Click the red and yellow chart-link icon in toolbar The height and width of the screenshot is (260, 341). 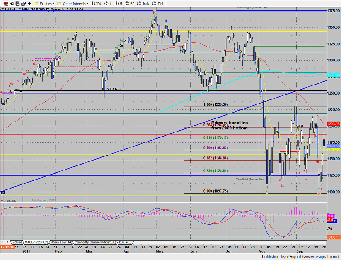[5, 4]
